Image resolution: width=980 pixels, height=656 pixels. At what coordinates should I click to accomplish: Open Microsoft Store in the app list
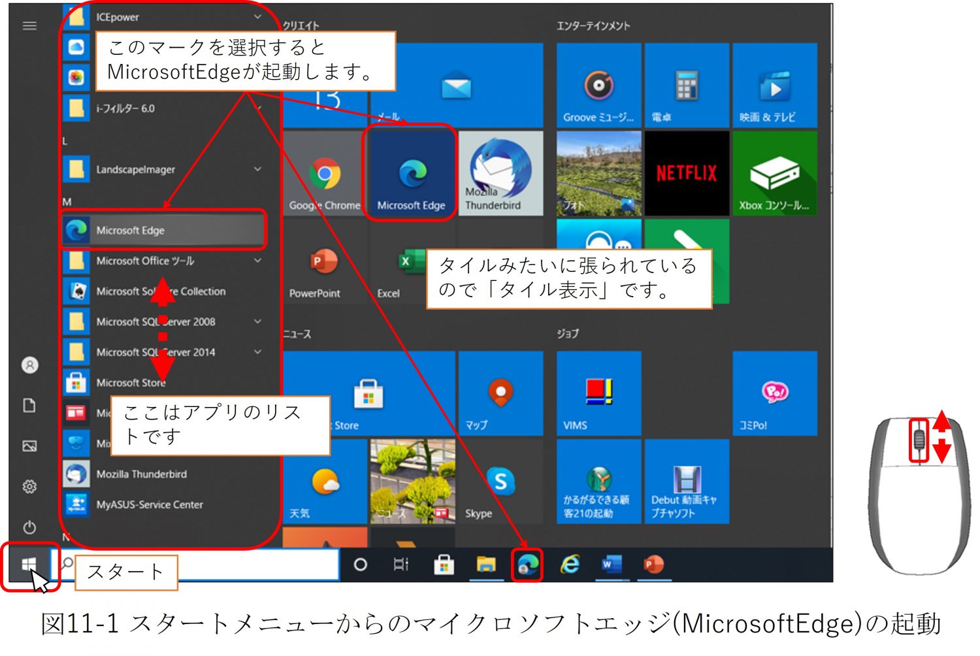(x=164, y=382)
